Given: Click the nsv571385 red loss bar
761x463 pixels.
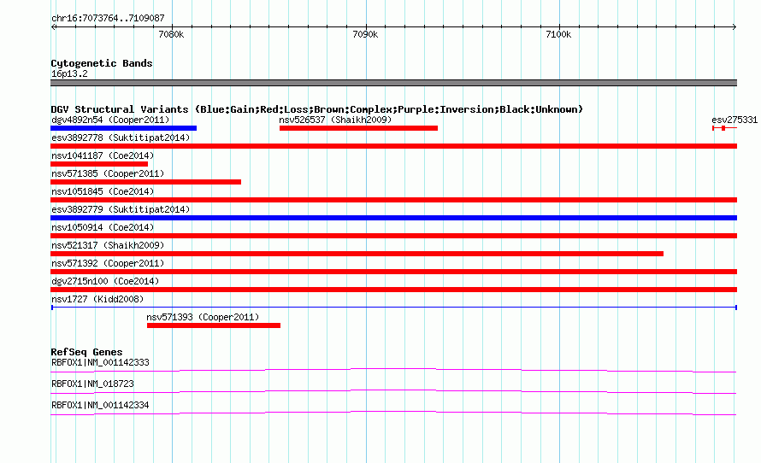Looking at the screenshot, I should tap(146, 182).
